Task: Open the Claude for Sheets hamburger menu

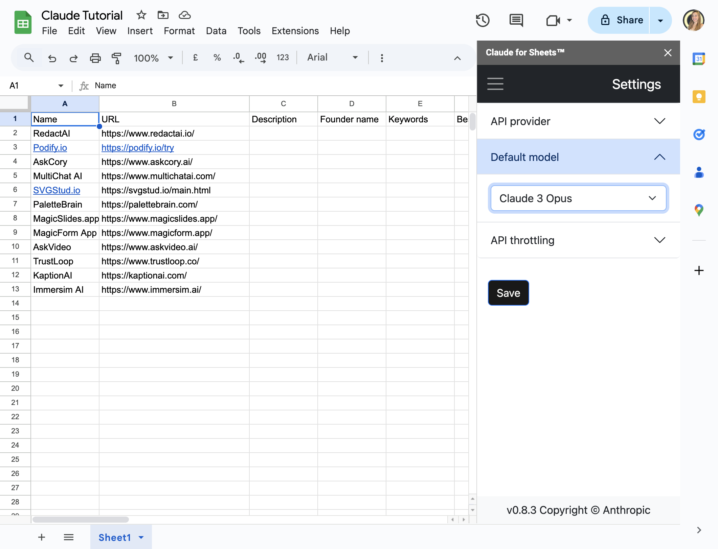Action: (x=495, y=84)
